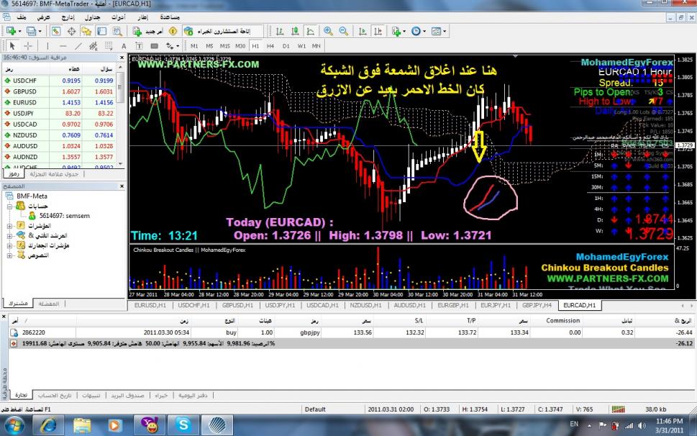The width and height of the screenshot is (697, 436).
Task: Click the Zoom Out magnifier icon
Action: 343,32
